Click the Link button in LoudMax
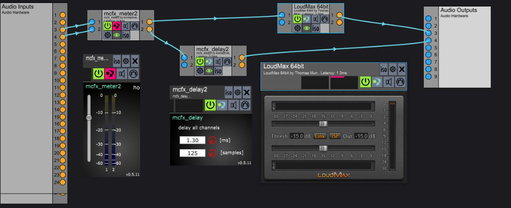 (x=320, y=136)
